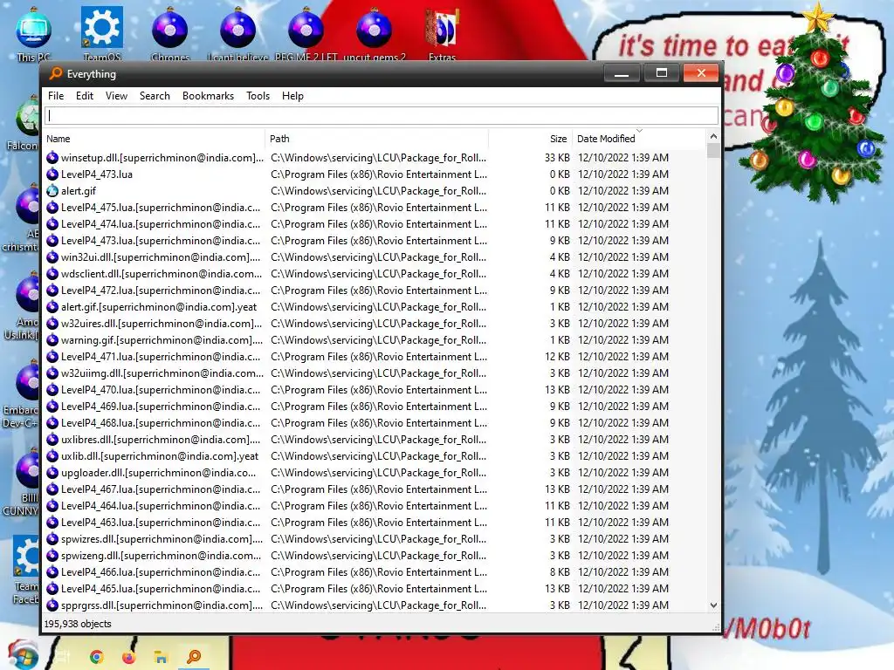Launch Chrome from the taskbar
Viewport: 894px width, 670px height.
pyautogui.click(x=96, y=657)
